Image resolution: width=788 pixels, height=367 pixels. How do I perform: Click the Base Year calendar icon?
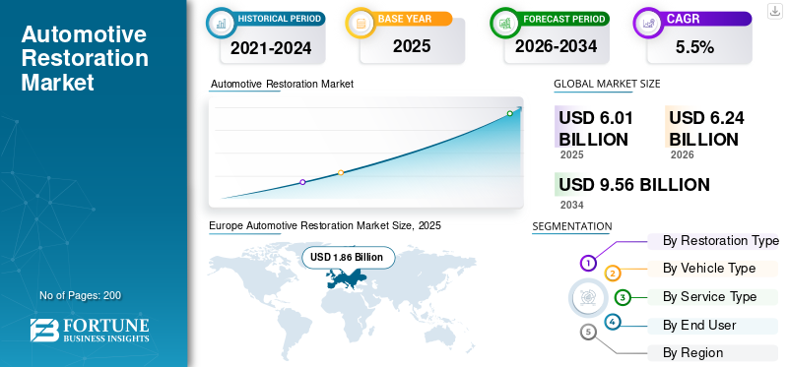360,23
